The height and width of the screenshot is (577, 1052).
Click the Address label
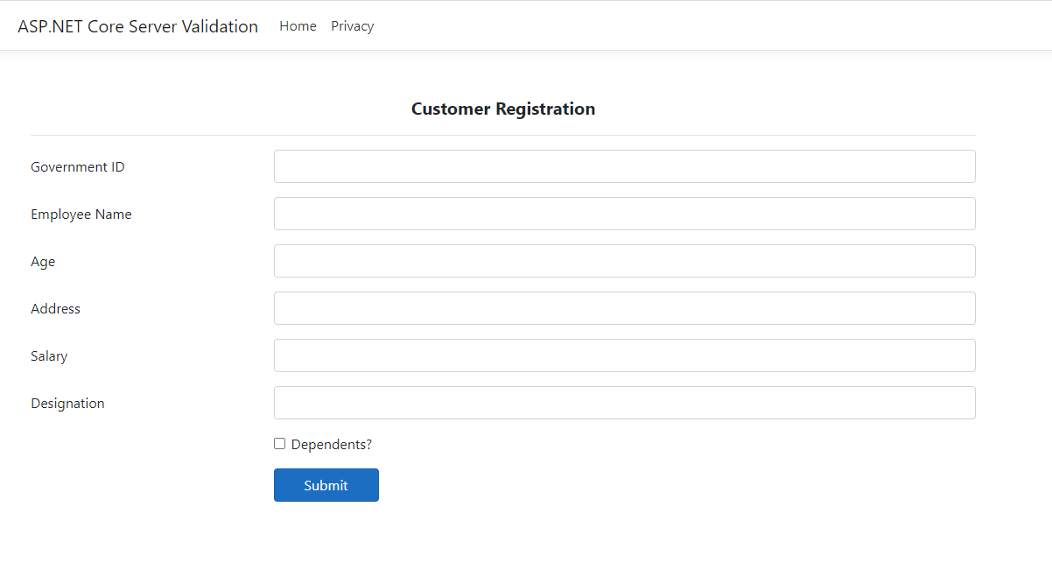click(55, 308)
